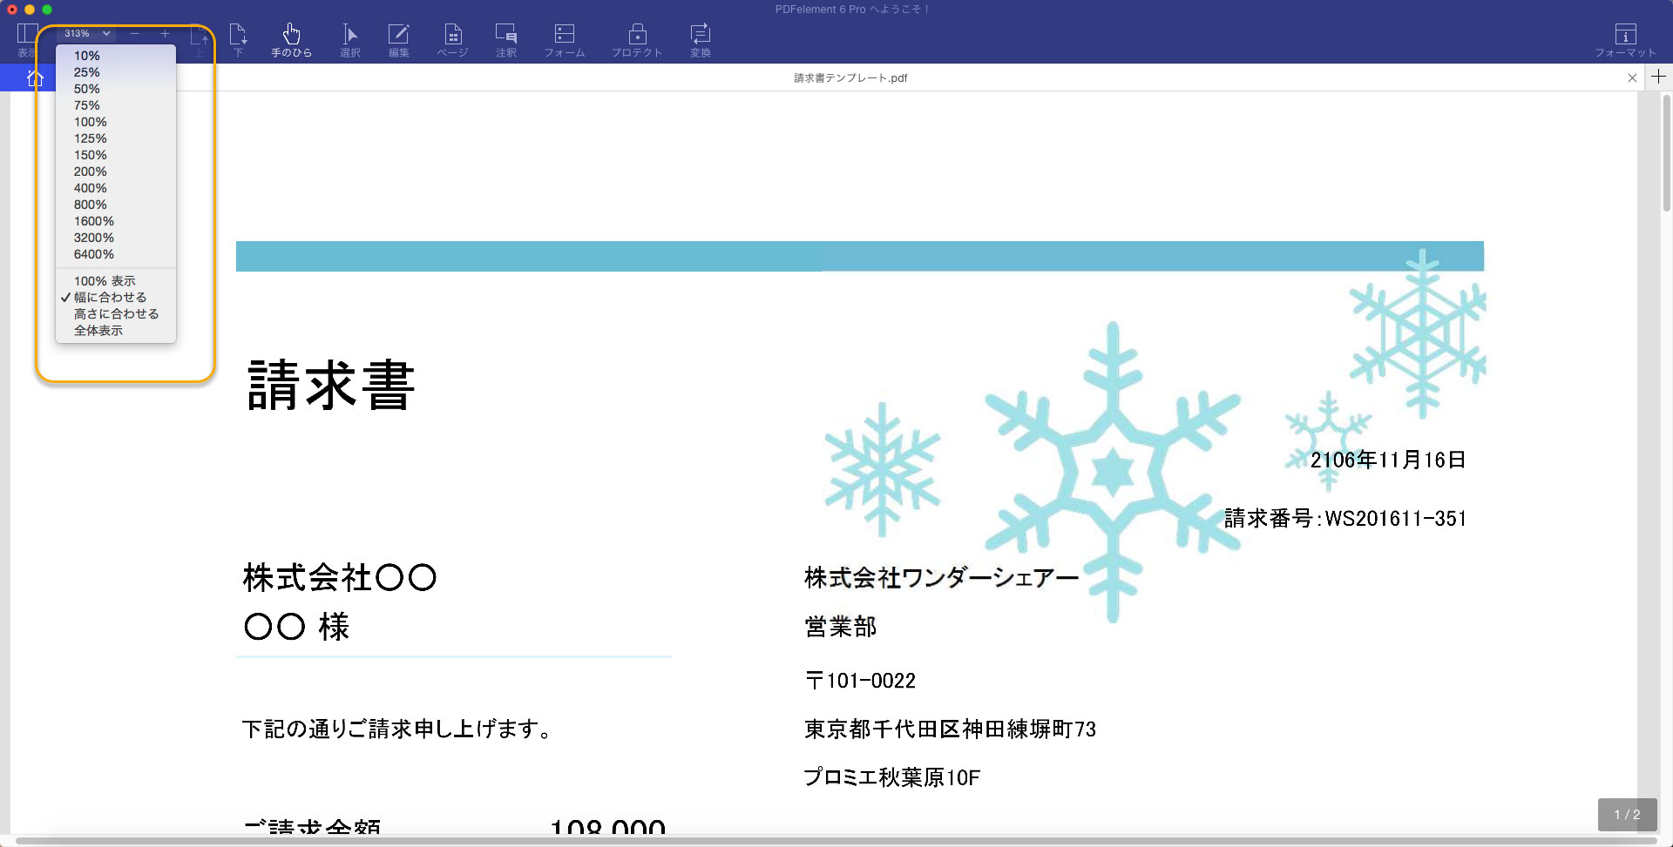Viewport: 1673px width, 847px height.
Task: Click building name プロミエ秋葉原10F
Action: (x=891, y=777)
